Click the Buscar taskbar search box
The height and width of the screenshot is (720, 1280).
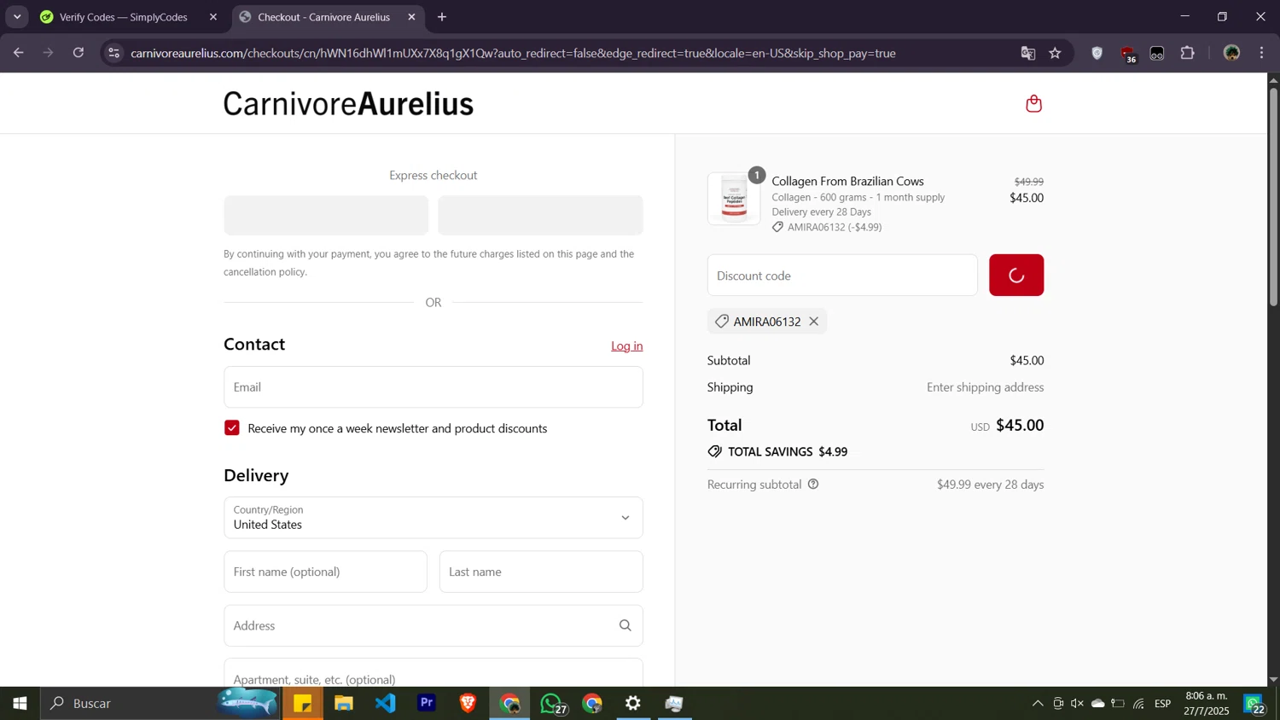pos(160,704)
